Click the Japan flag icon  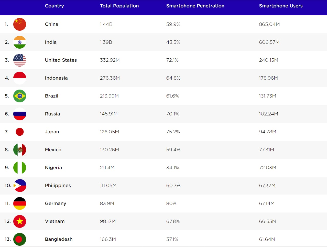[x=20, y=132]
